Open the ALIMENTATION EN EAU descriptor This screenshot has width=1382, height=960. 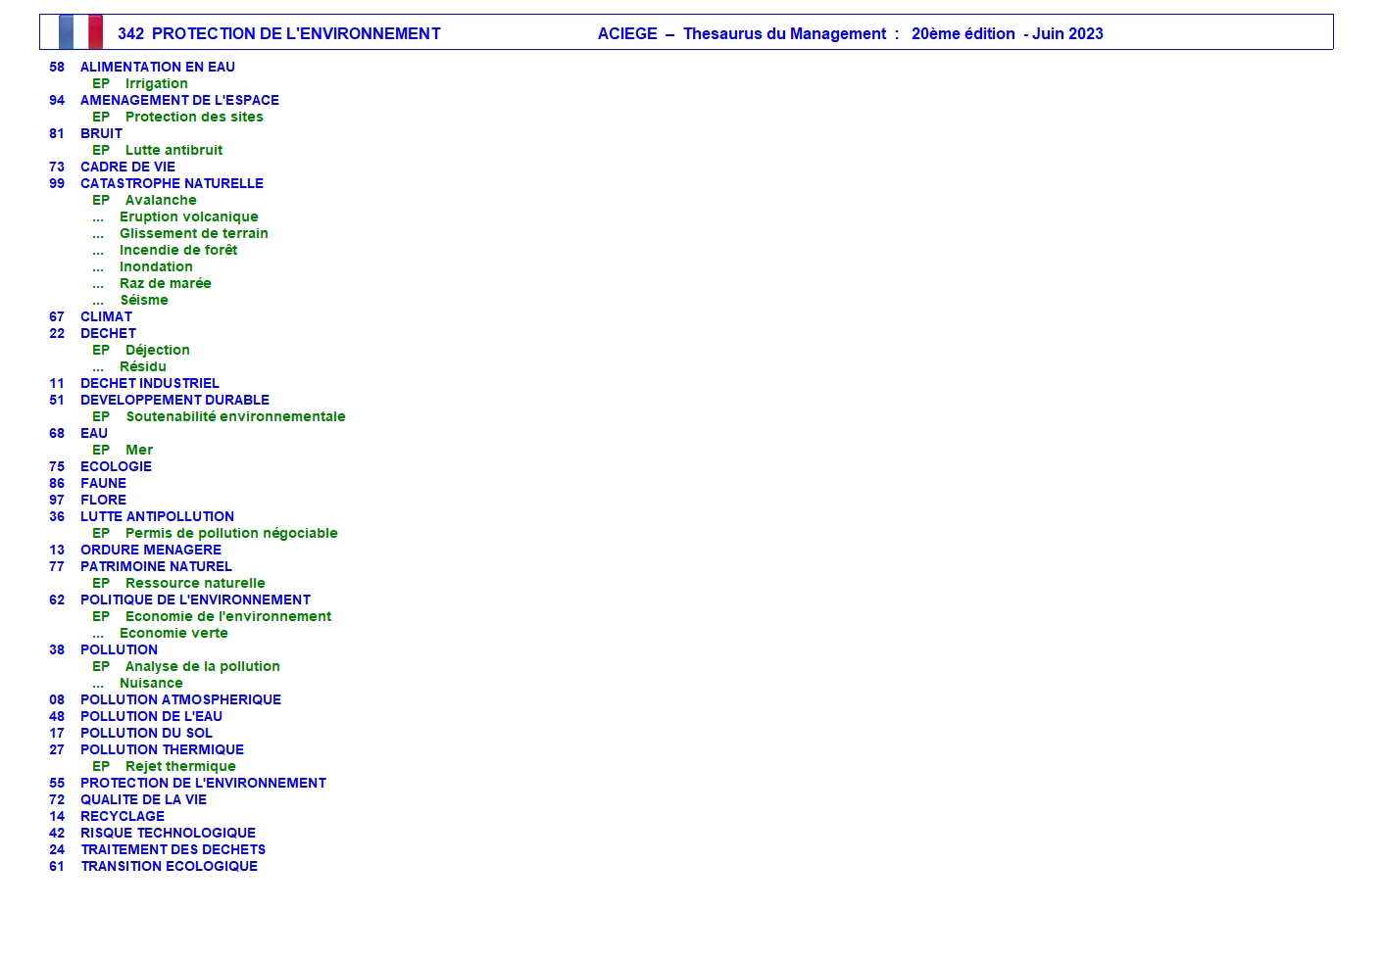tap(157, 67)
